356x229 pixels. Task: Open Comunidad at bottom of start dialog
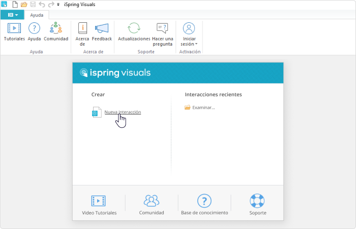tap(152, 204)
